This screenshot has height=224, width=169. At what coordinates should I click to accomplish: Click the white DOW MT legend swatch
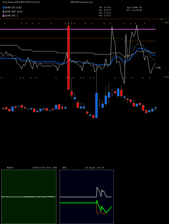point(3,12)
